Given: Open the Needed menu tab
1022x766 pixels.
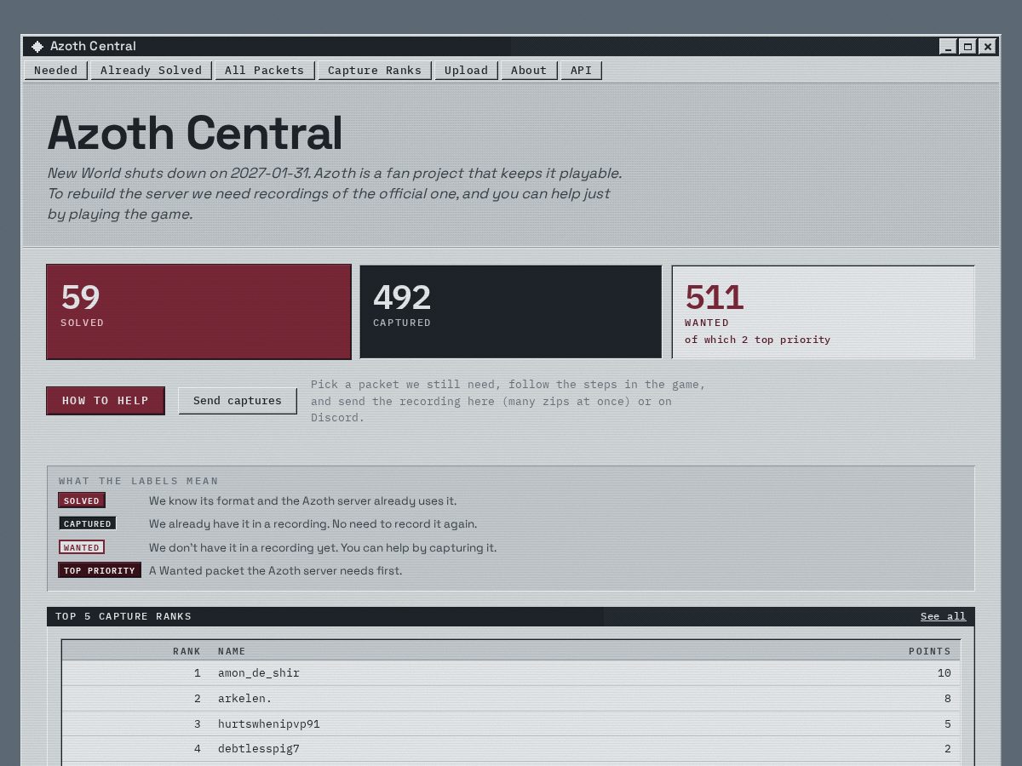Looking at the screenshot, I should click(55, 71).
